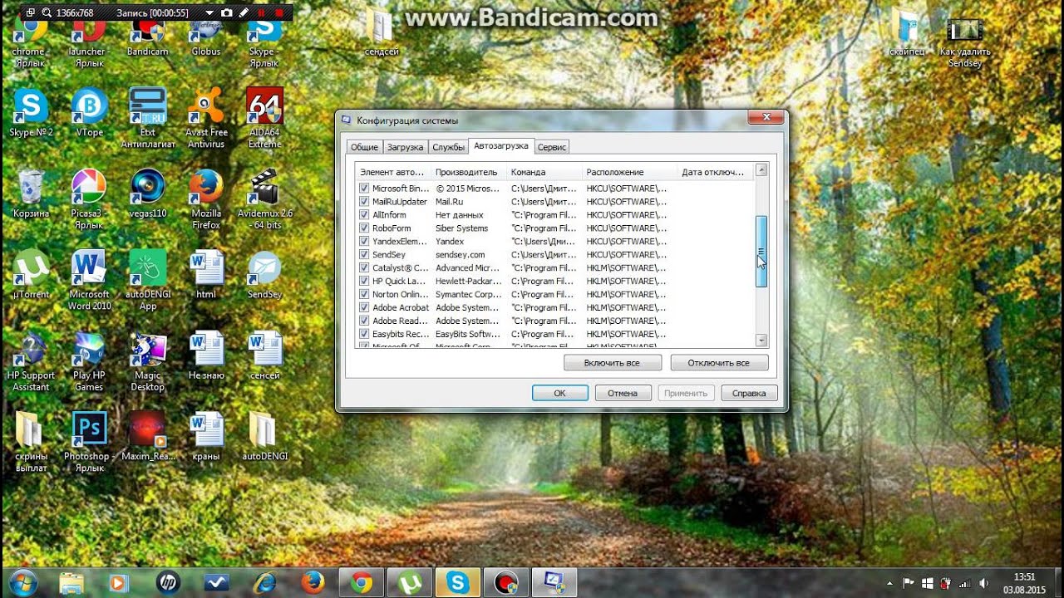Viewport: 1064px width, 598px height.
Task: Select the SendSey desktop mail icon
Action: point(264,274)
